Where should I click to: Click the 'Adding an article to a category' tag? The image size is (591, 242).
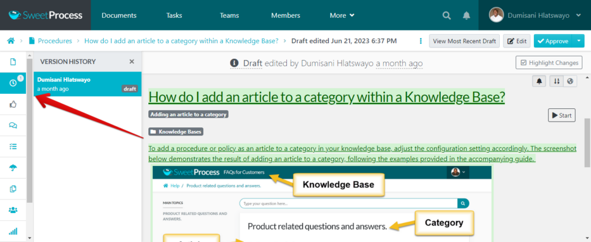coord(189,114)
